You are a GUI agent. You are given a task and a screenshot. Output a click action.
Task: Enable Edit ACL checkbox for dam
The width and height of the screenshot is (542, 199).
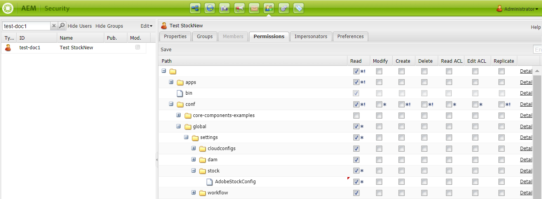pyautogui.click(x=475, y=160)
